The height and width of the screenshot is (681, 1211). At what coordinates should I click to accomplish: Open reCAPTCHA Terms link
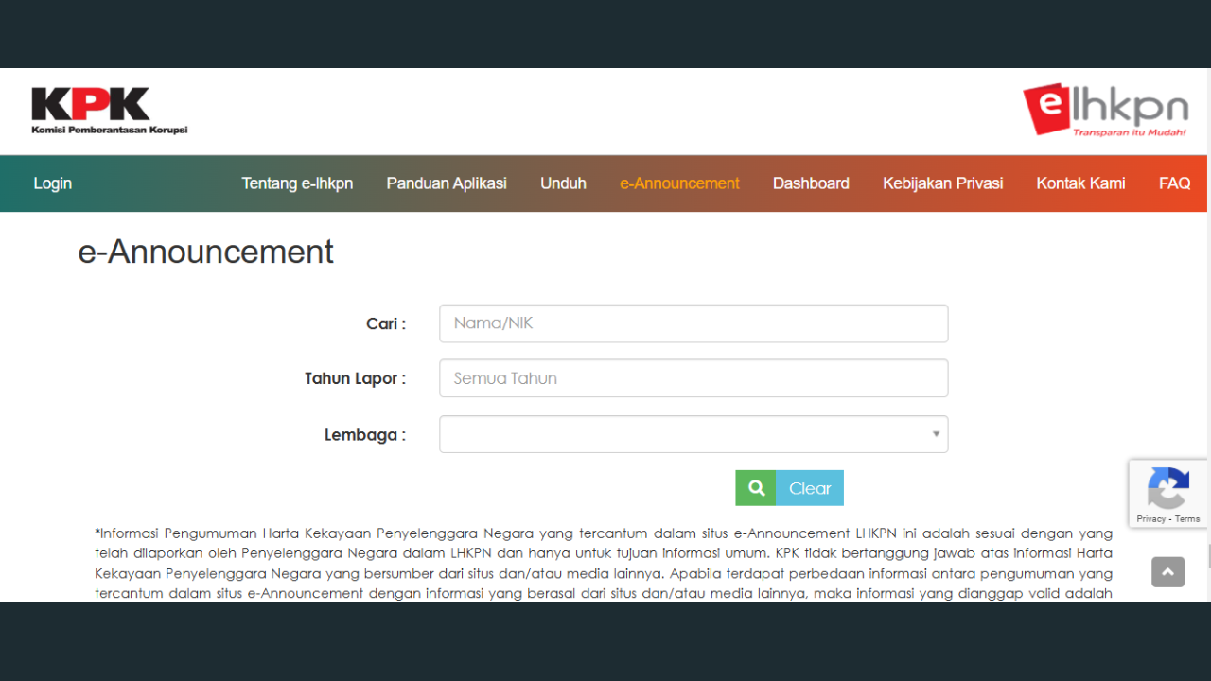point(1187,518)
